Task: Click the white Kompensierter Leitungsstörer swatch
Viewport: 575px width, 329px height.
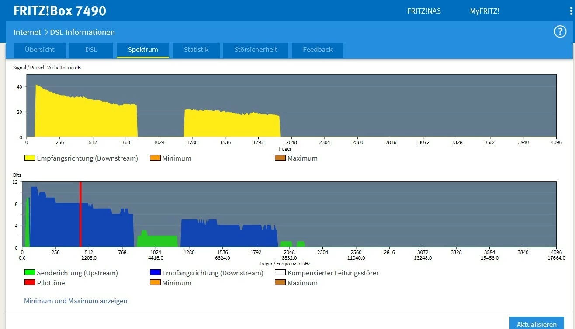Action: pos(280,273)
